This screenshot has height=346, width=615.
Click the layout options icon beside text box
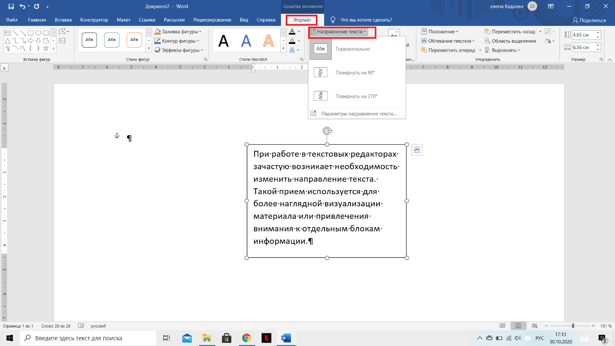tap(417, 150)
